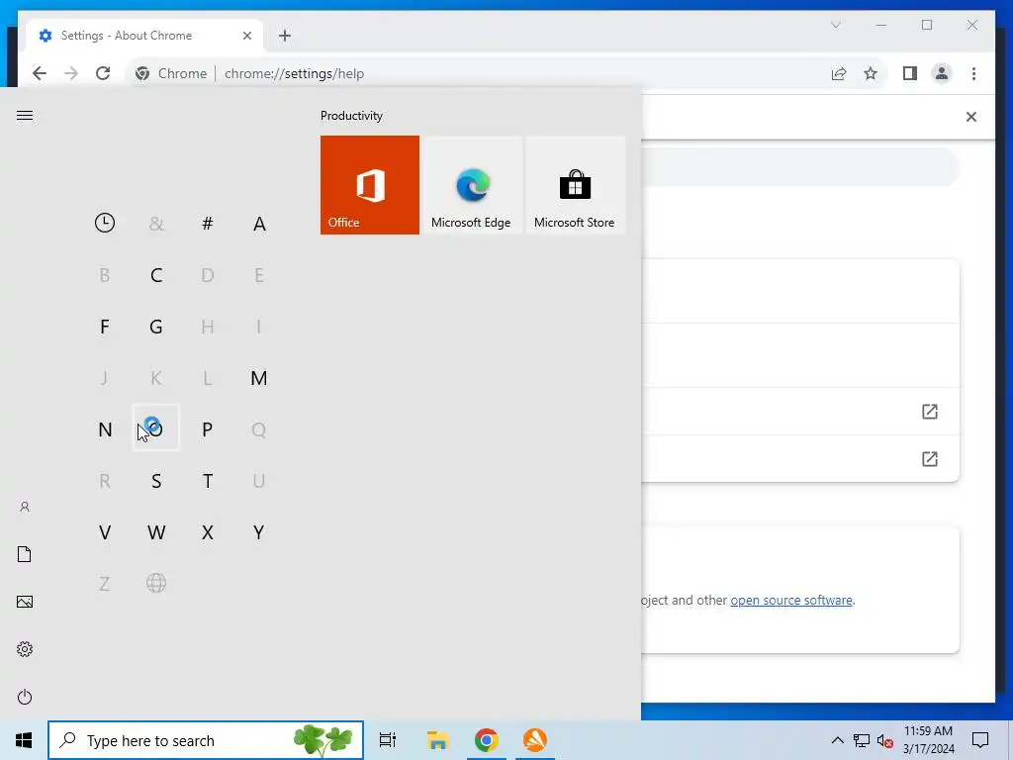Show hidden system tray icons
Image resolution: width=1013 pixels, height=760 pixels.
(x=837, y=740)
